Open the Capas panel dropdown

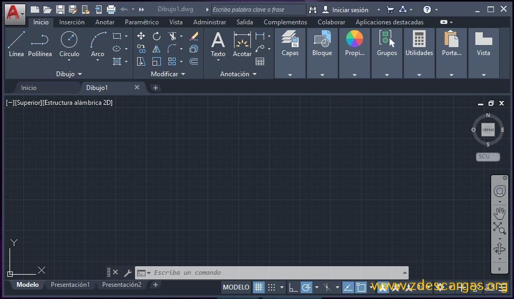[x=290, y=75]
